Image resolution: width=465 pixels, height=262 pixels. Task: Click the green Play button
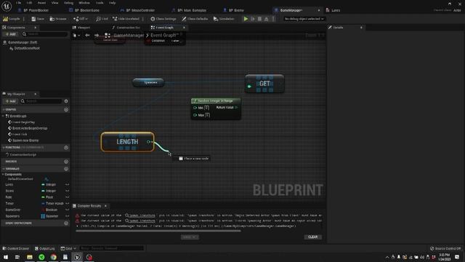point(246,19)
